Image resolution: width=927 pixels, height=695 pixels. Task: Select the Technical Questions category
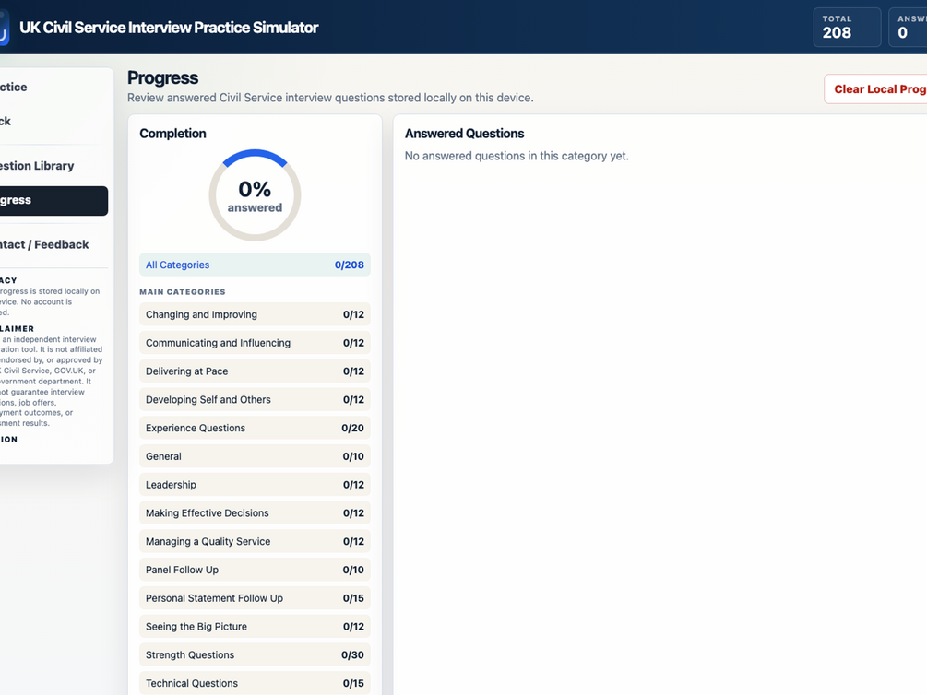pyautogui.click(x=255, y=683)
